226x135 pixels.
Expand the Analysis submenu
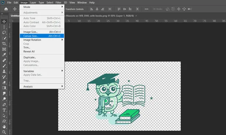point(42,86)
